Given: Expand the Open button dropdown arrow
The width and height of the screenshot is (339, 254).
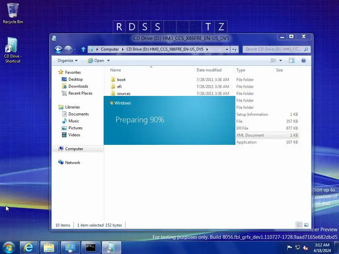Looking at the screenshot, I should 108,61.
